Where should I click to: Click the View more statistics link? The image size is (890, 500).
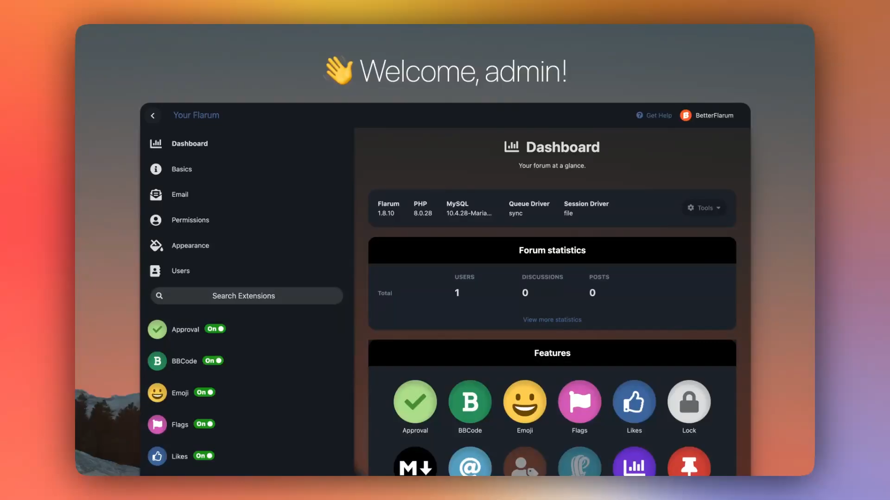[x=552, y=319]
